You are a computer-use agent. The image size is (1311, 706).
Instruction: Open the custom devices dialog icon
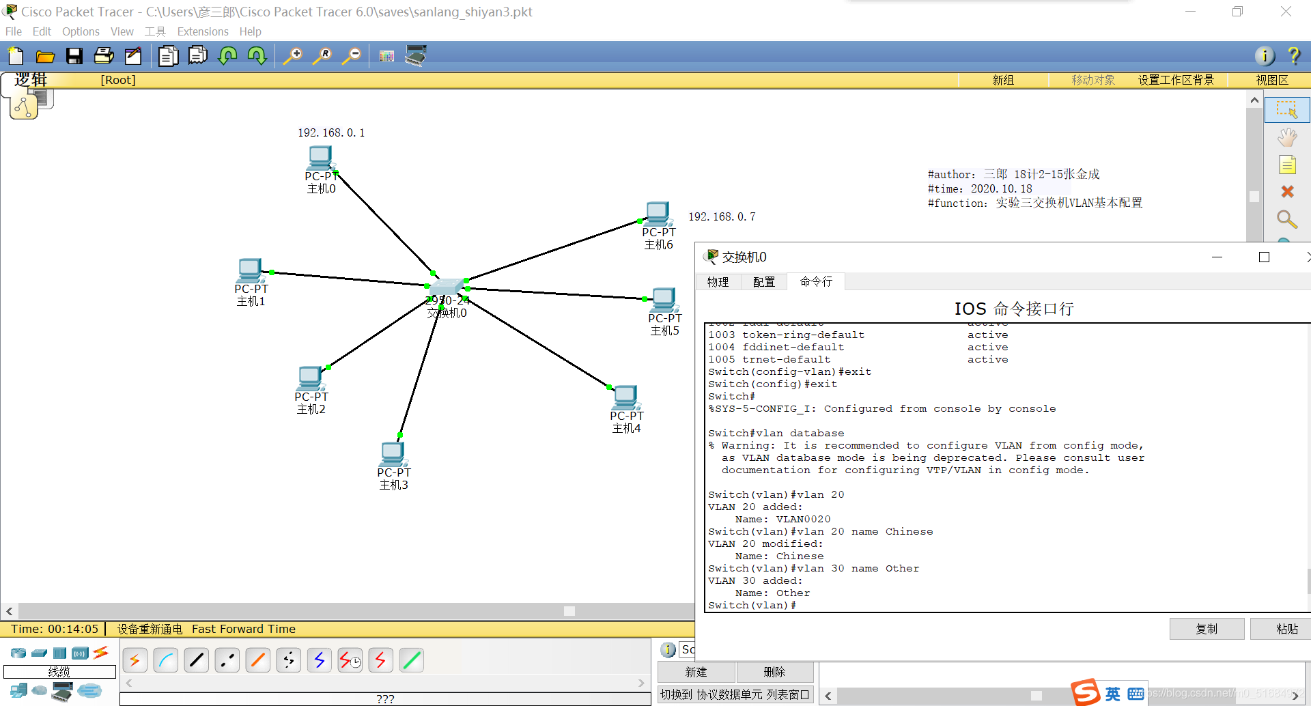[x=416, y=55]
